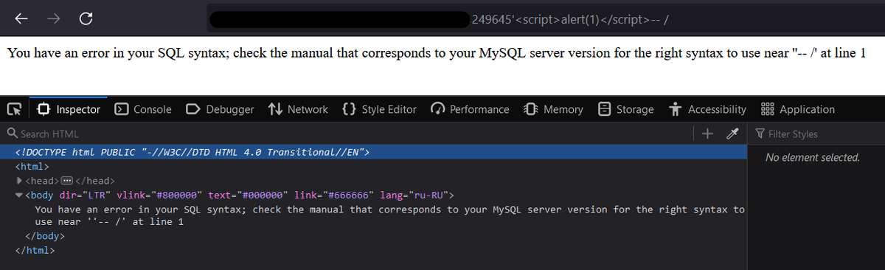
Task: Activate the element picker icon in DevTools
Action: point(14,109)
